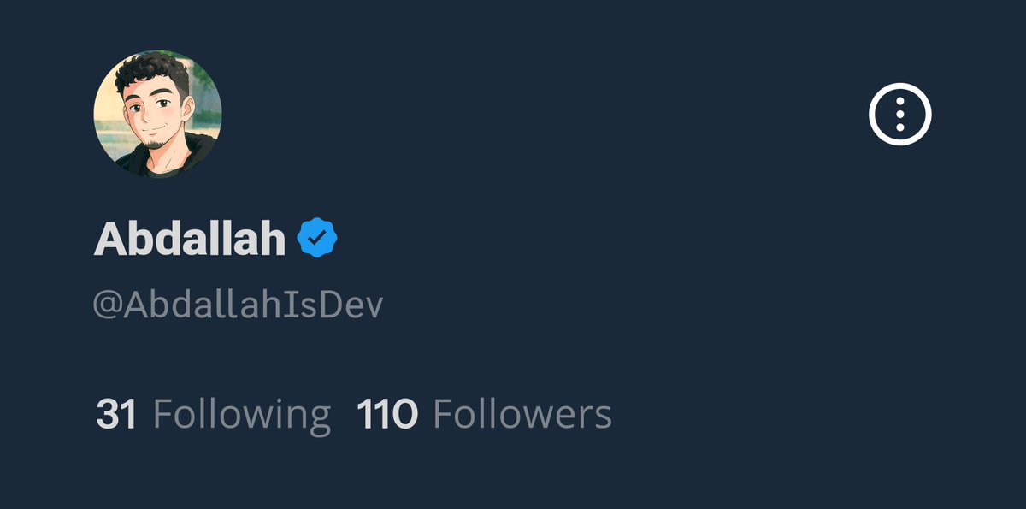Click the display name Abdallah
Screen dimensions: 1026x509
[x=190, y=239]
